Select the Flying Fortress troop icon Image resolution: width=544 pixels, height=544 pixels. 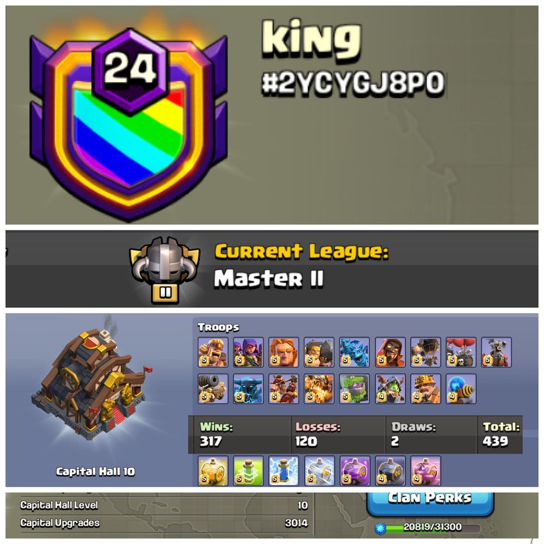496,352
